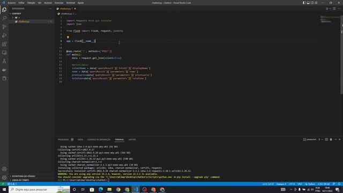Run the Python file with play button

(x=327, y=9)
